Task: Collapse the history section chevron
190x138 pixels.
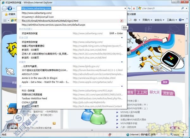Action: tap(122, 38)
